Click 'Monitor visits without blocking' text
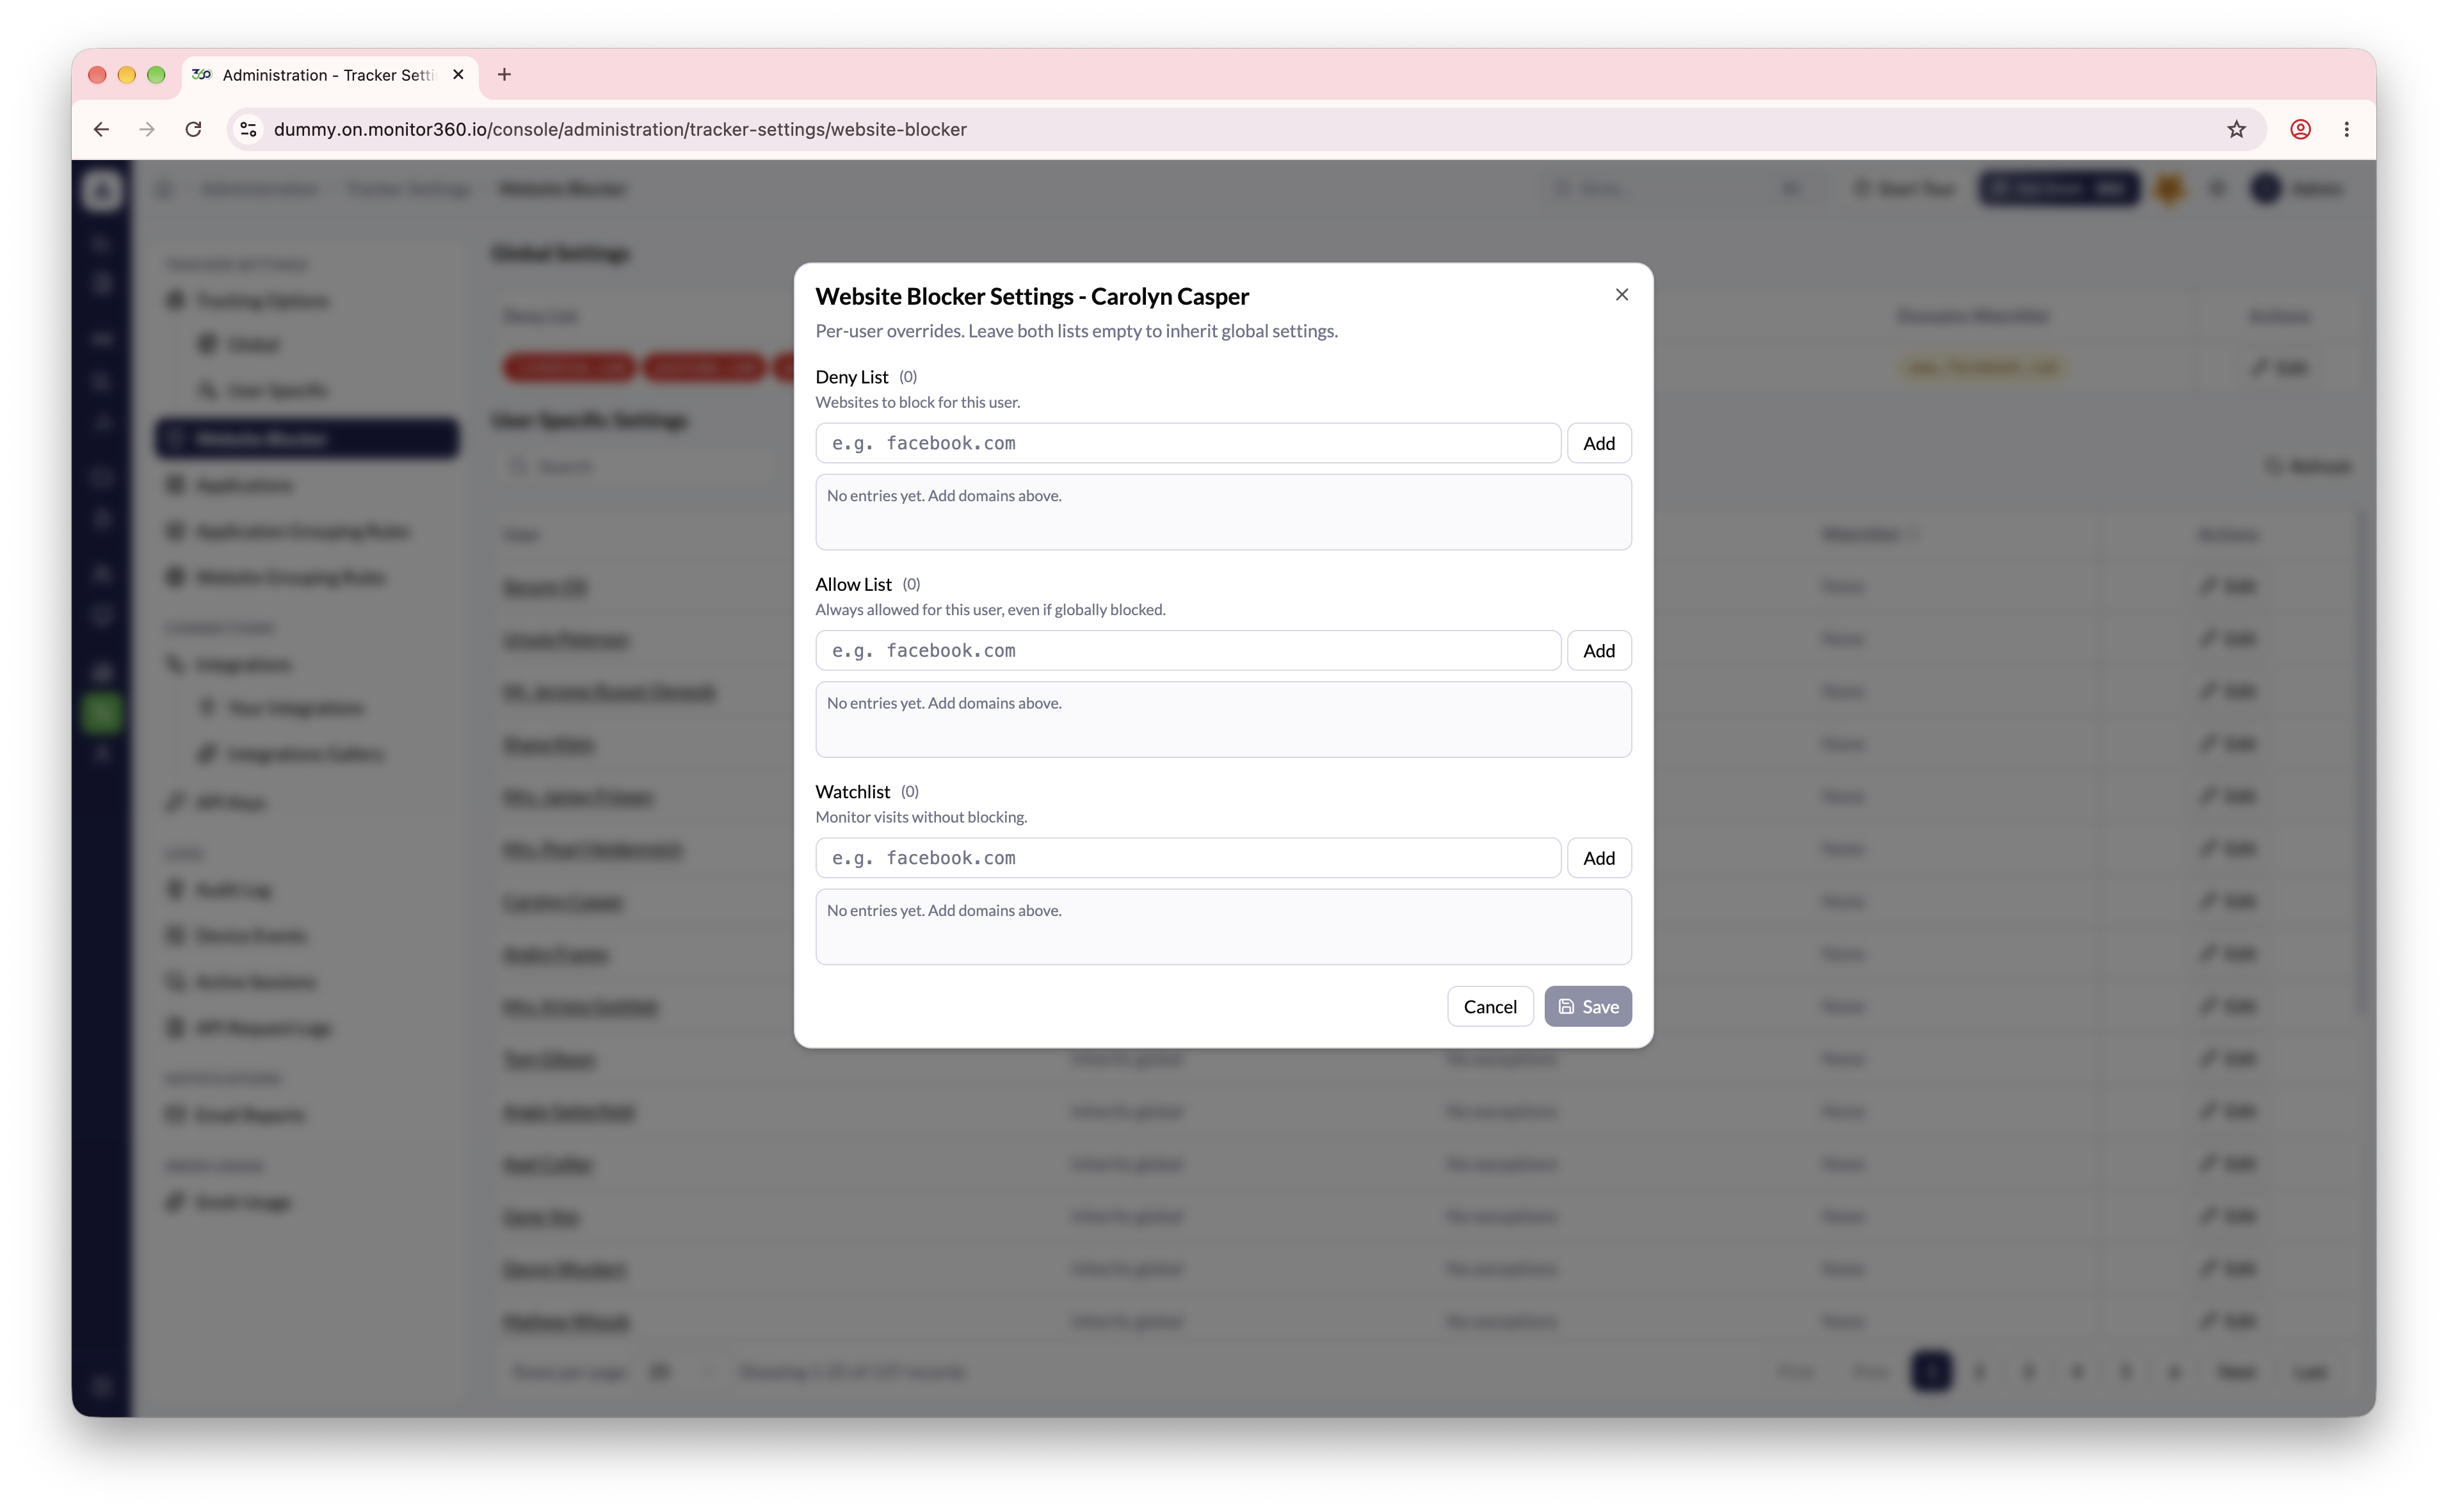This screenshot has height=1512, width=2448. click(921, 817)
